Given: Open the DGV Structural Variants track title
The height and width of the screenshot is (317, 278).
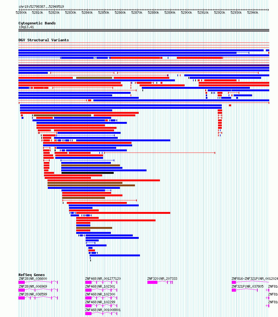Looking at the screenshot, I should click(x=44, y=40).
